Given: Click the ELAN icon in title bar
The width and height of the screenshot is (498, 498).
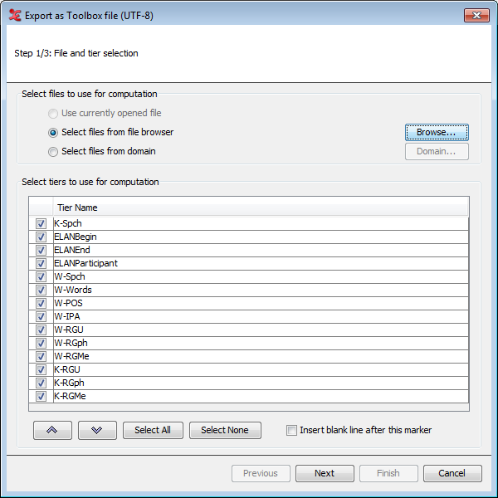Looking at the screenshot, I should coord(15,15).
